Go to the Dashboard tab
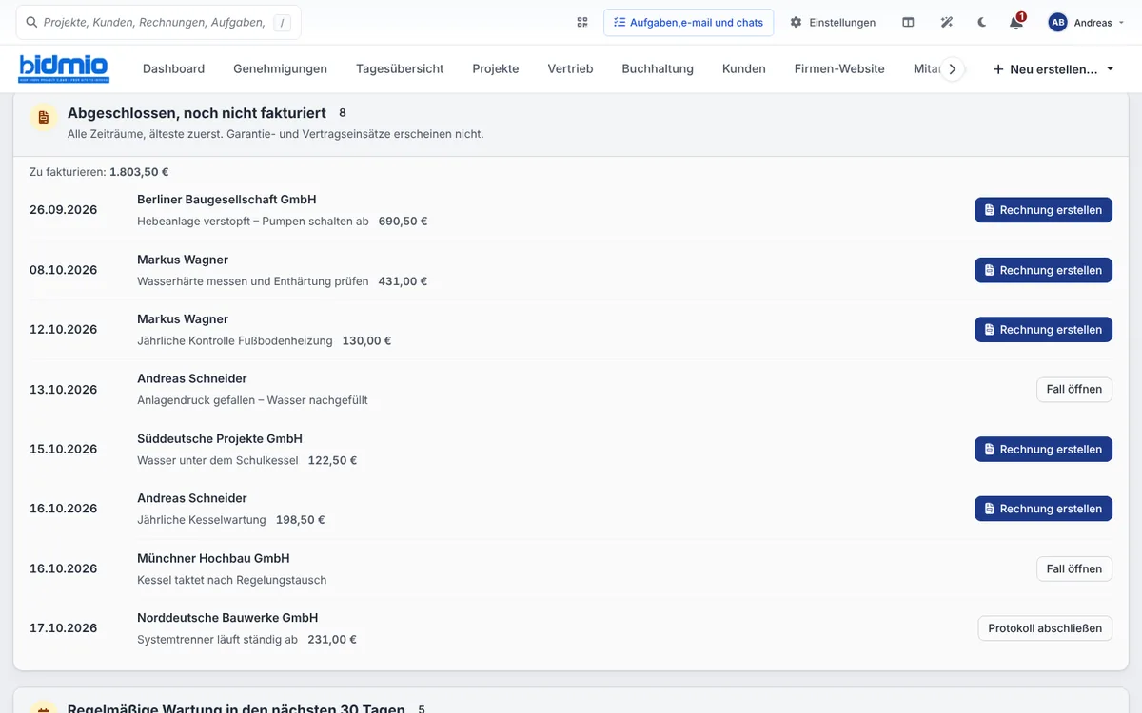Image resolution: width=1142 pixels, height=713 pixels. 173,68
